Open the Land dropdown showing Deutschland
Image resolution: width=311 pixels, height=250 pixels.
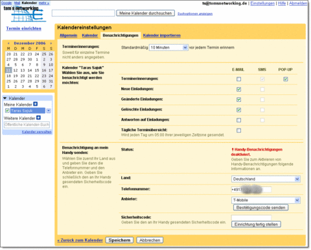coord(266,179)
